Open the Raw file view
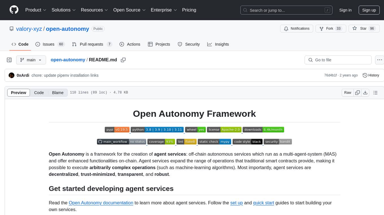384x215 pixels. pyautogui.click(x=348, y=93)
